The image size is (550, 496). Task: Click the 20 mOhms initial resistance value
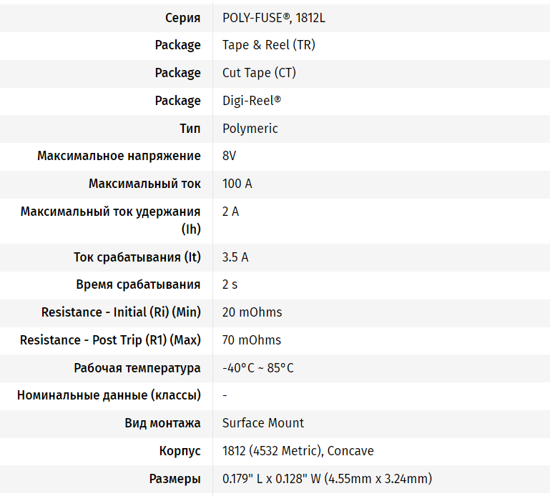pyautogui.click(x=252, y=312)
